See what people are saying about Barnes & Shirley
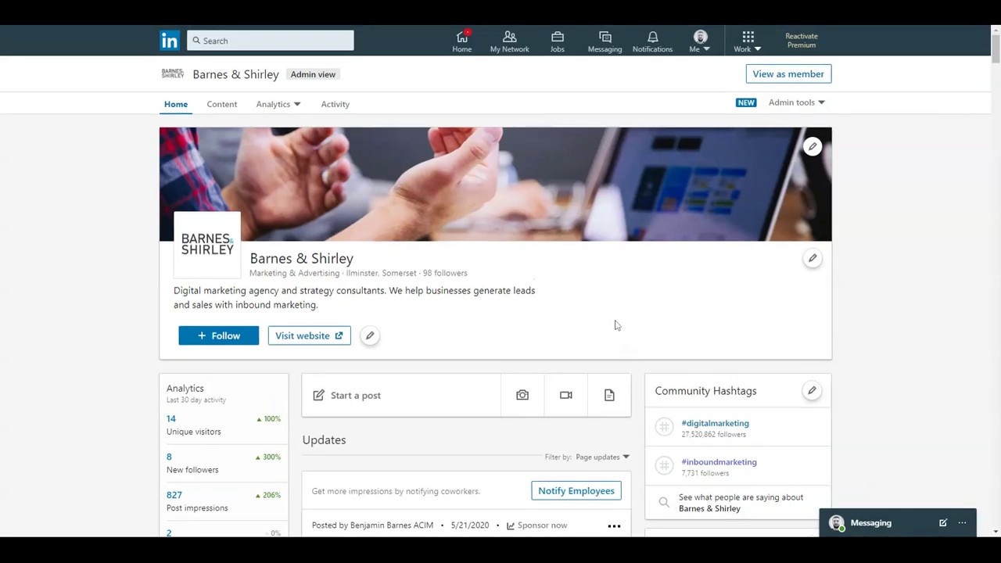The width and height of the screenshot is (1001, 563). pyautogui.click(x=737, y=503)
